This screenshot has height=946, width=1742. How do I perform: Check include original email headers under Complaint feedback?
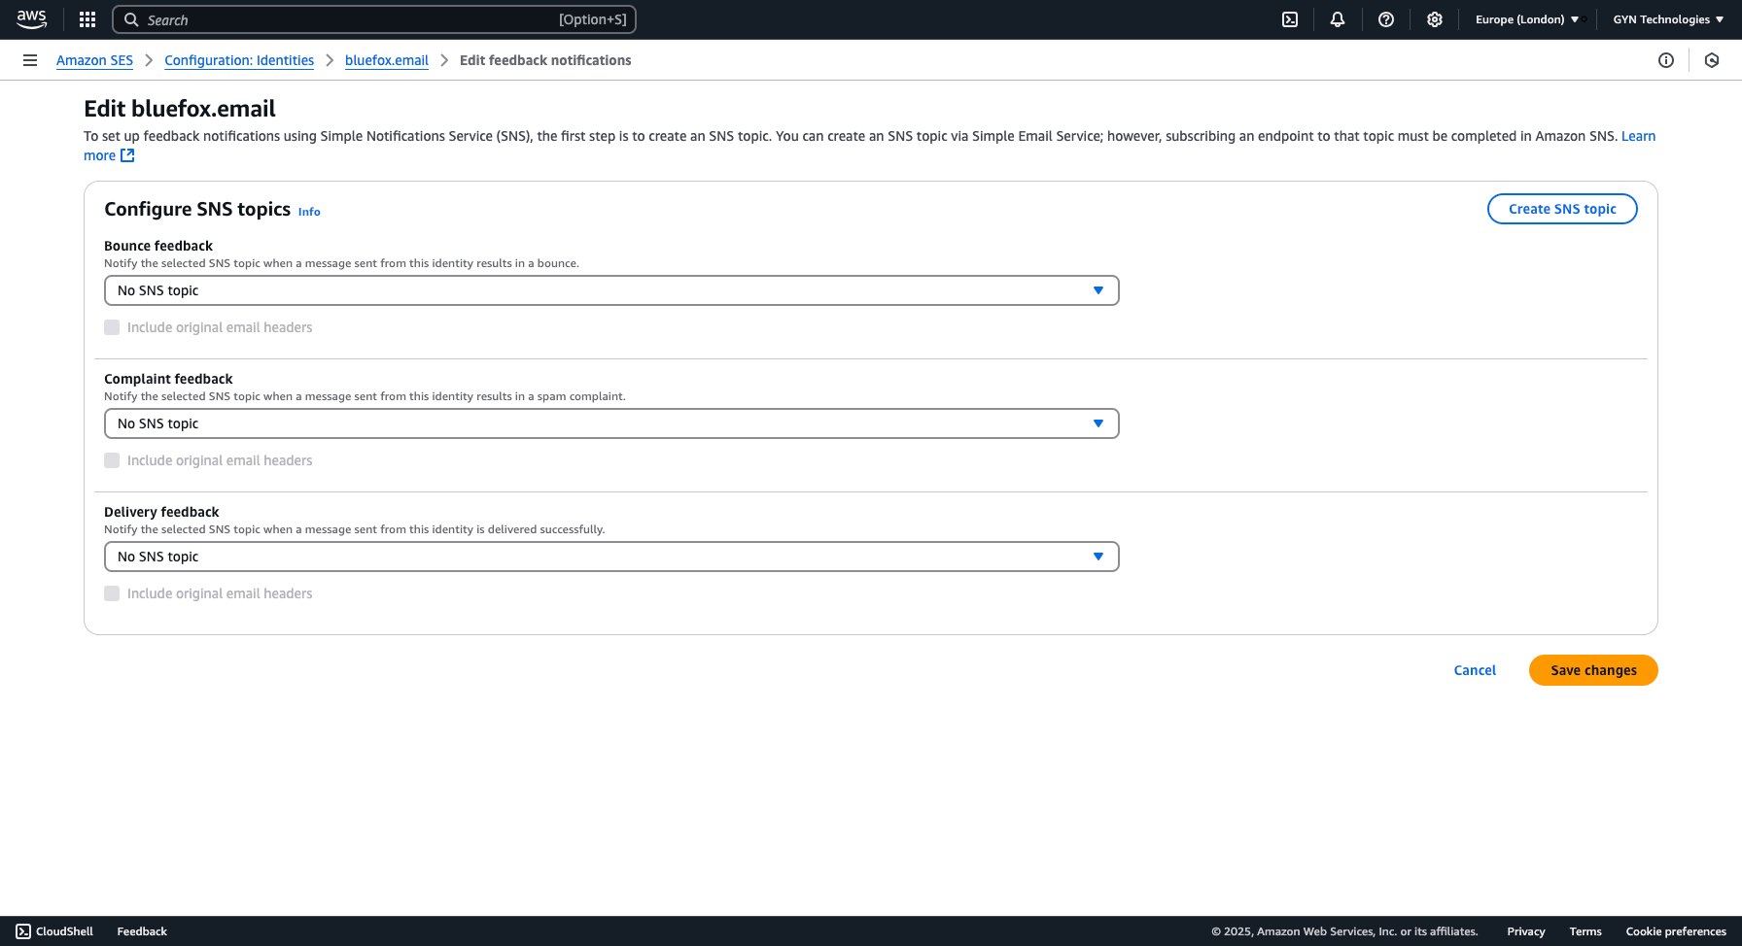[x=112, y=460]
